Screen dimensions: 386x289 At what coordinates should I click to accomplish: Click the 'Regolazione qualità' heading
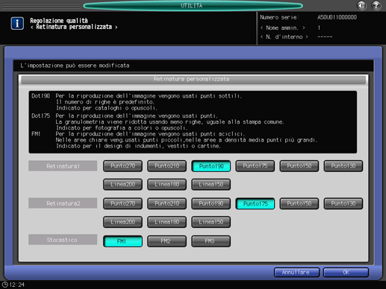coord(59,21)
